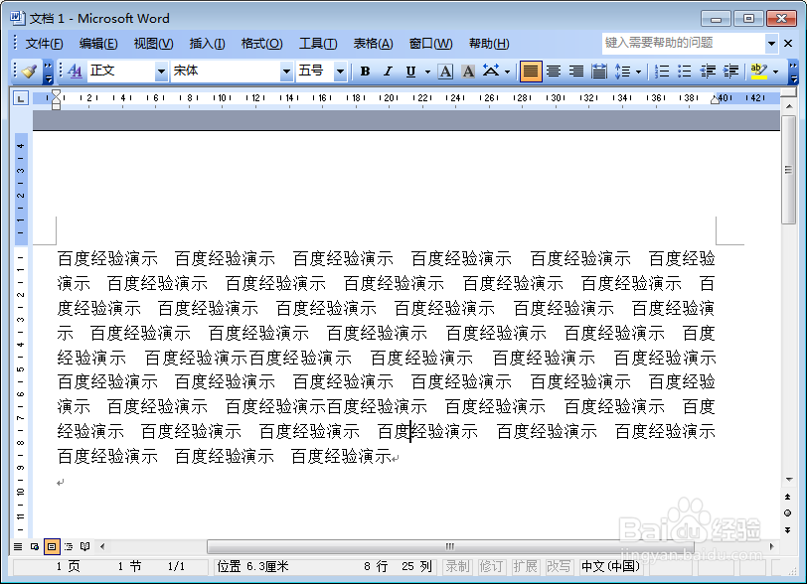Open Standard toolbar options chevron
This screenshot has width=807, height=584.
click(48, 72)
